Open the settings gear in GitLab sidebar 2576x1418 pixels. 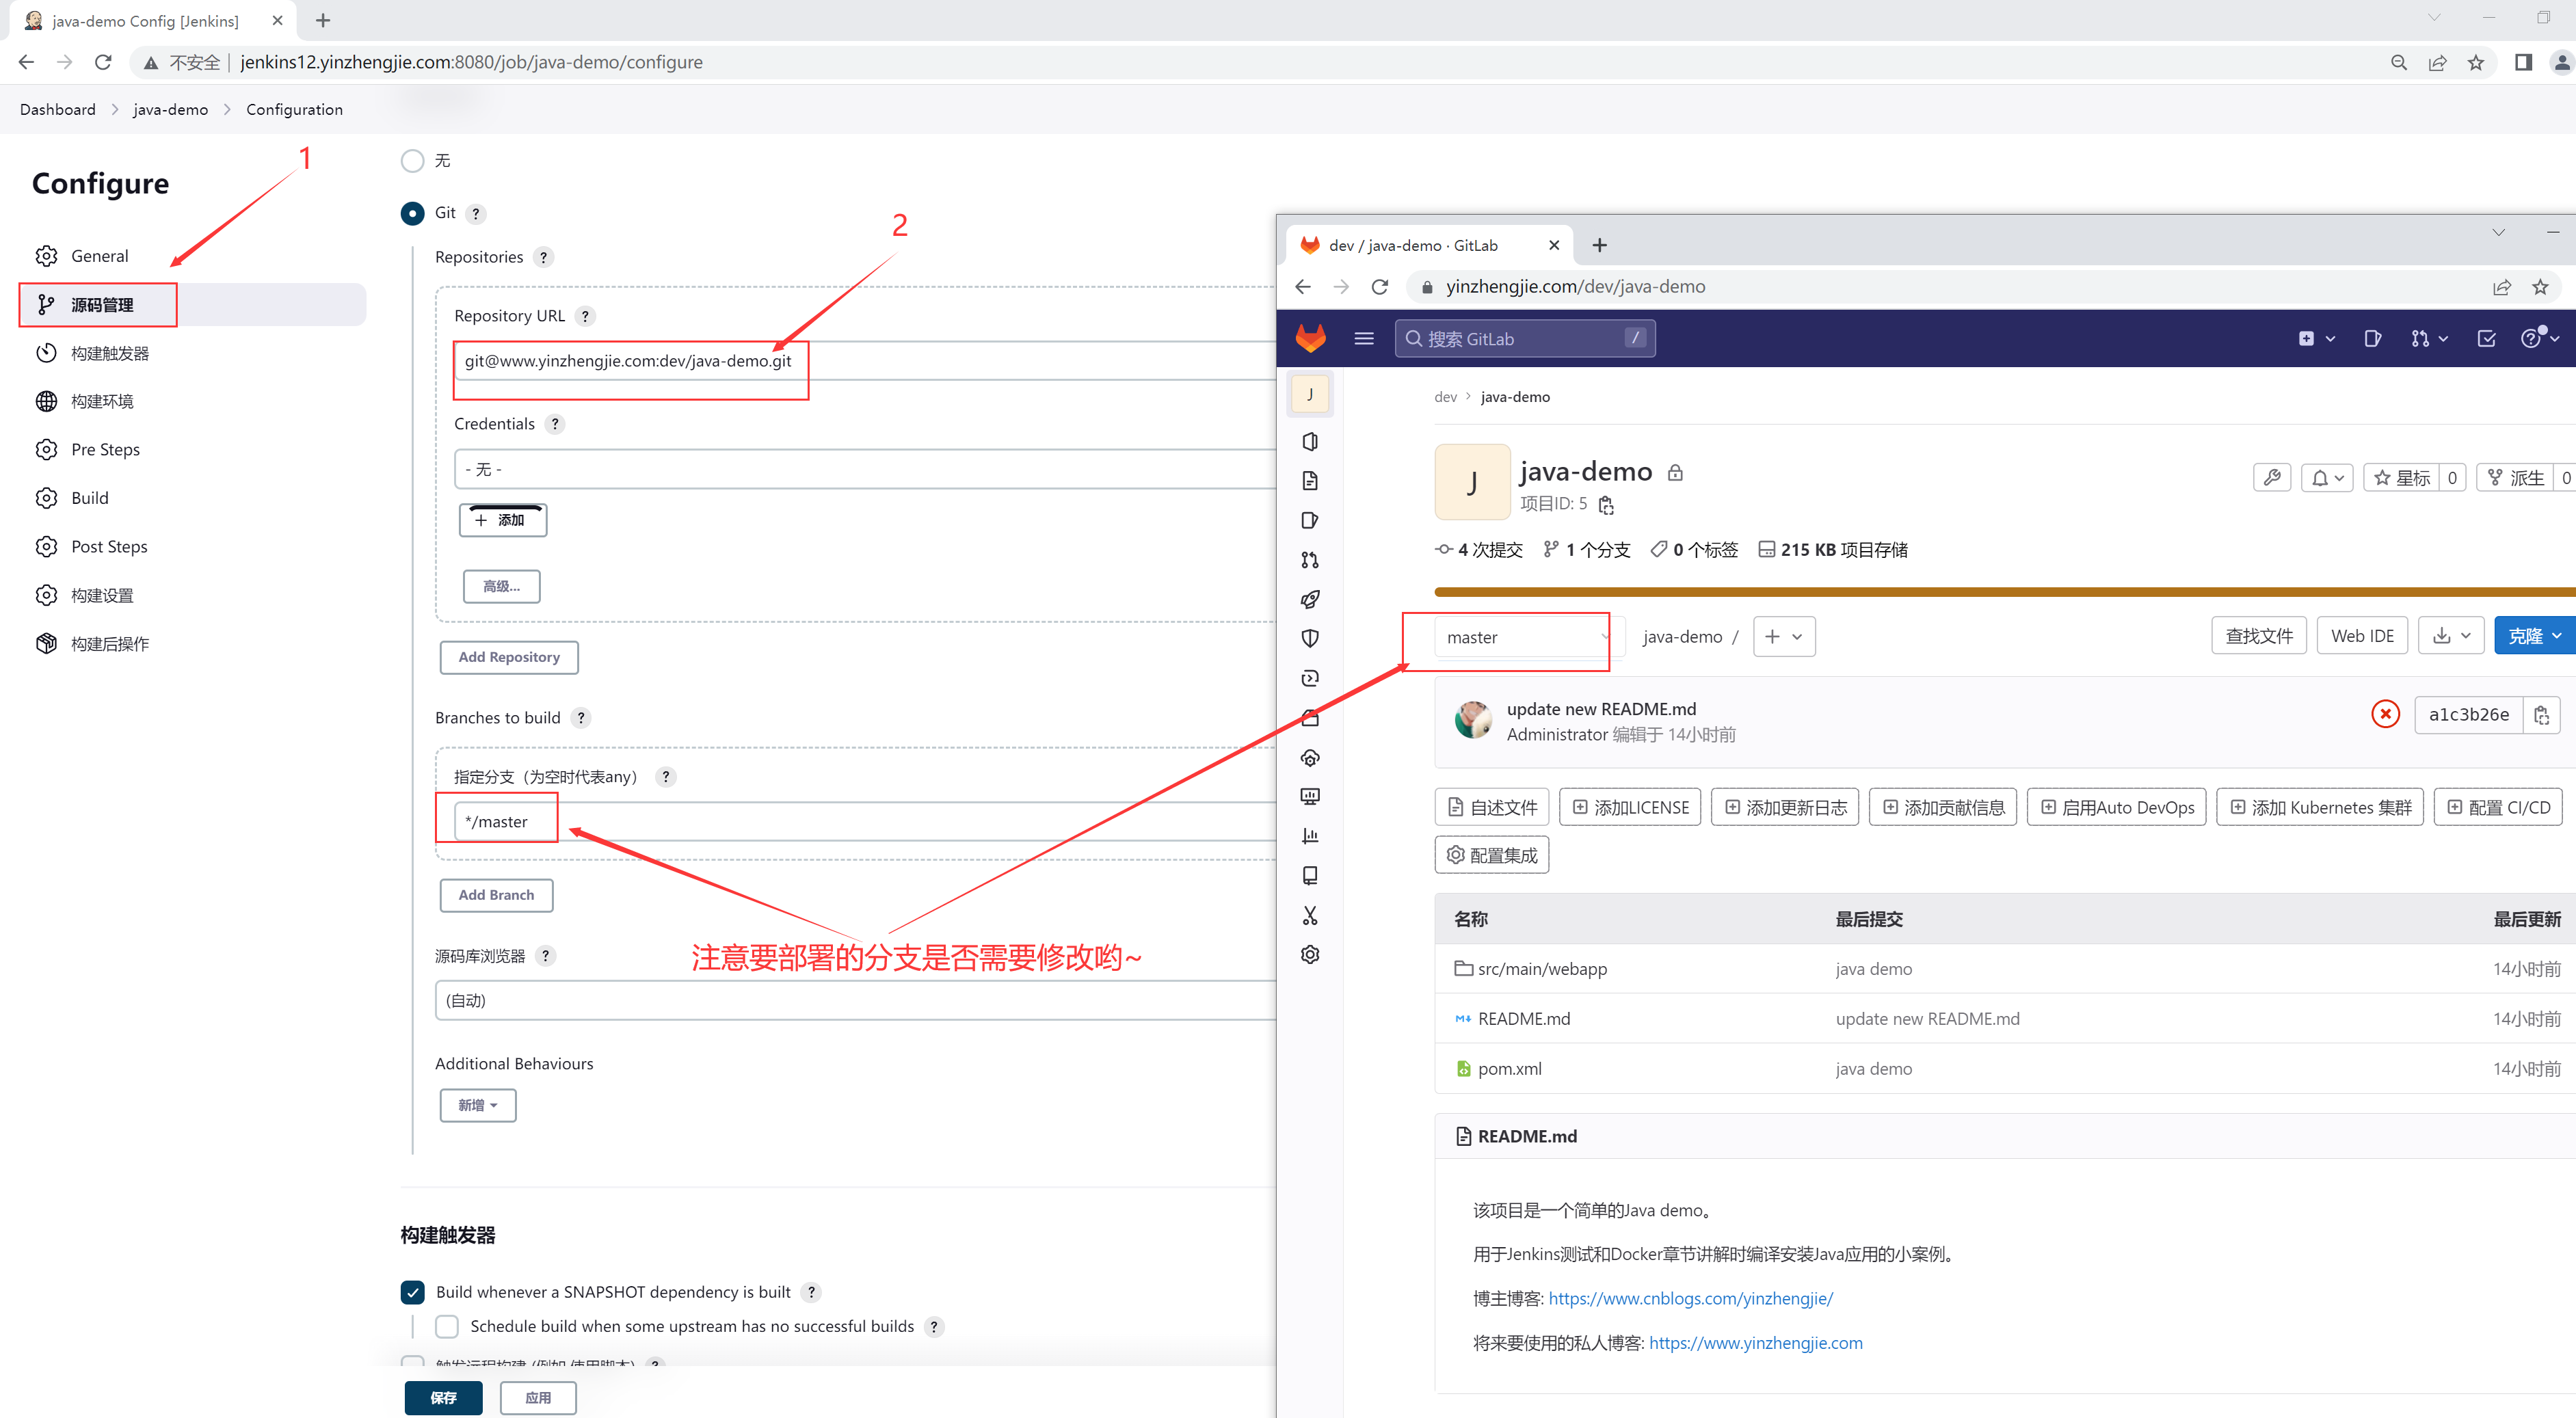1310,954
